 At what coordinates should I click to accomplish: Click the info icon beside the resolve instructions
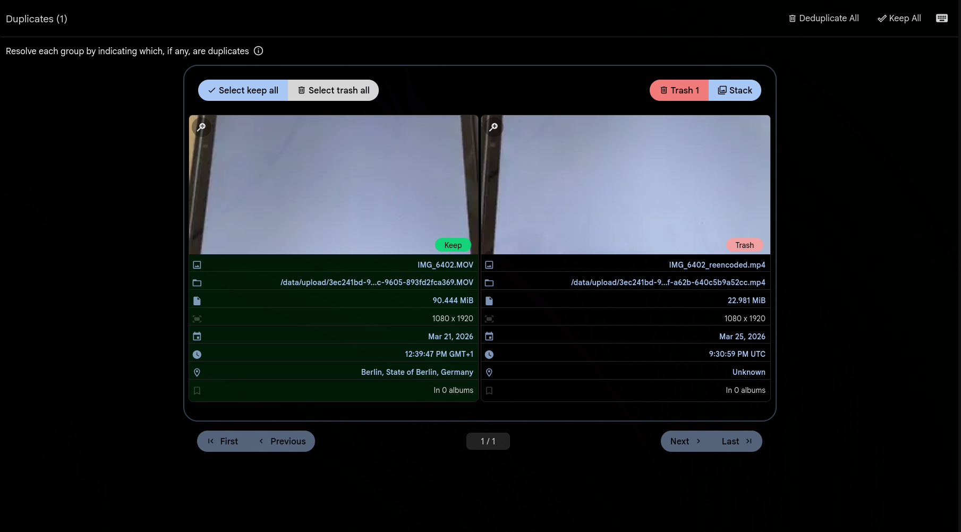click(x=258, y=50)
